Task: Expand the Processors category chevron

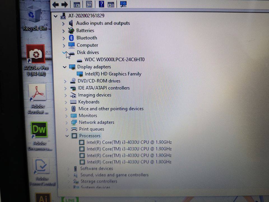Action: click(x=67, y=136)
